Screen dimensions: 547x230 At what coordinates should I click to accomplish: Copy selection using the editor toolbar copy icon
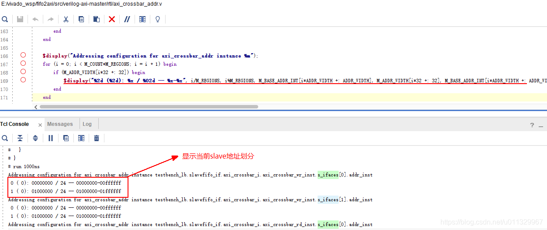point(81,19)
